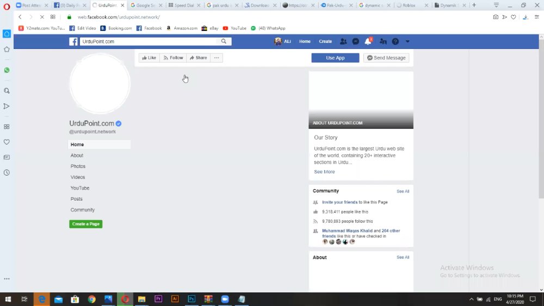Open the Quick Help question icon
544x306 pixels.
point(395,41)
